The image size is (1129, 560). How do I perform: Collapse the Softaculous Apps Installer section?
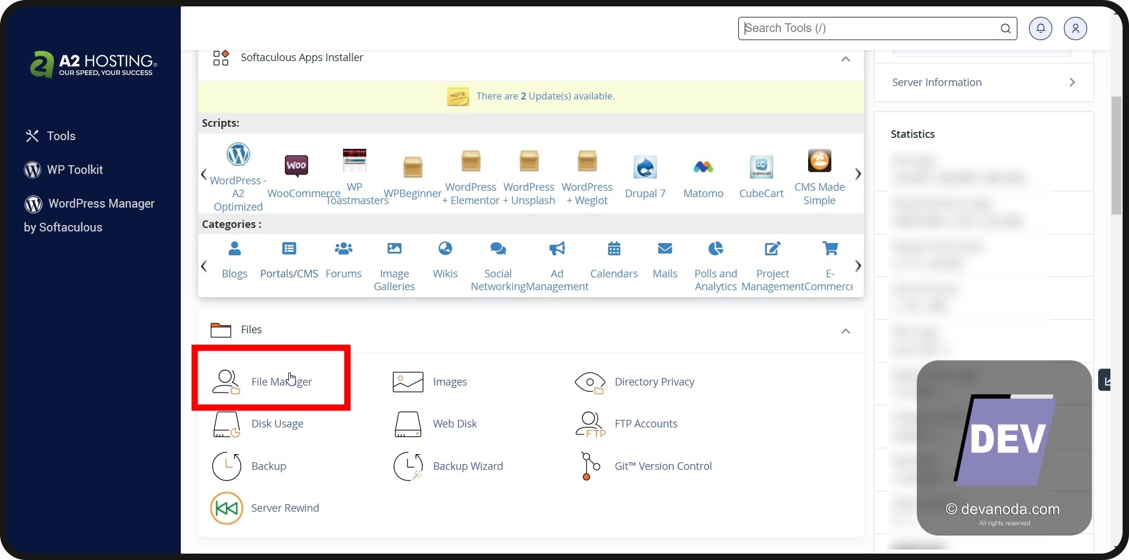click(x=846, y=59)
